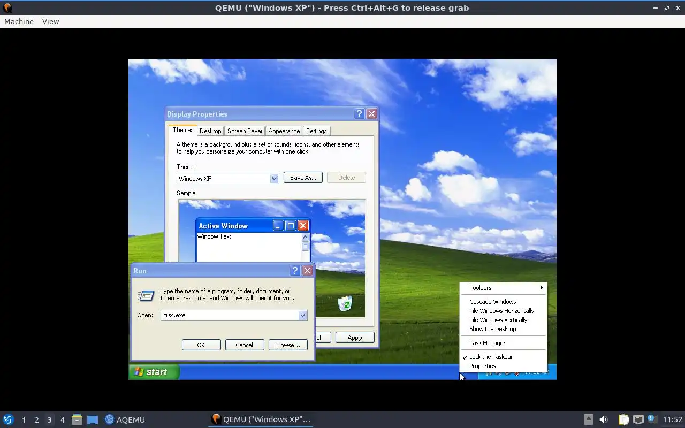Click the Browse... button
Screen dimensions: 685x428
click(x=288, y=345)
